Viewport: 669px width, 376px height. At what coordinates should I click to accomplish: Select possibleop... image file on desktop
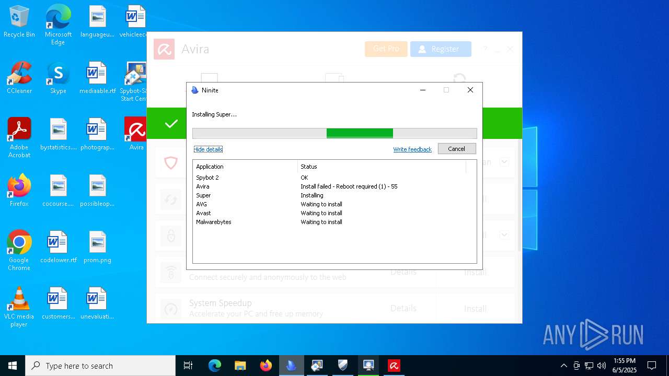coord(97,191)
